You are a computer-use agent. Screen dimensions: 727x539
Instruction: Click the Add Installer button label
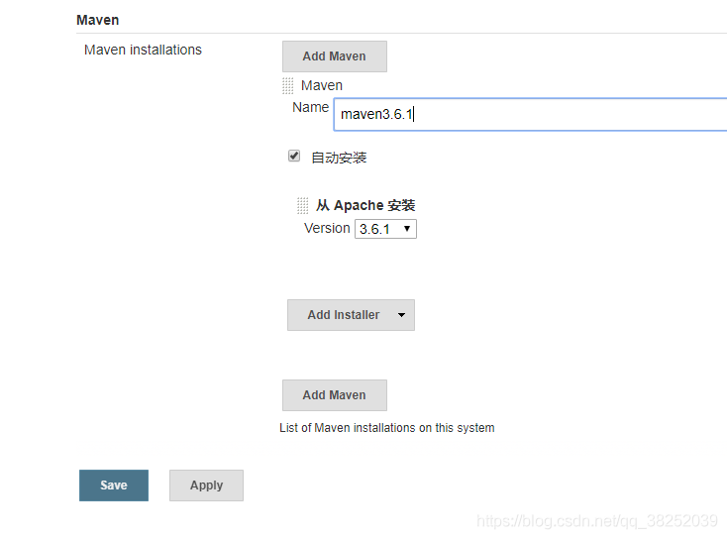343,315
